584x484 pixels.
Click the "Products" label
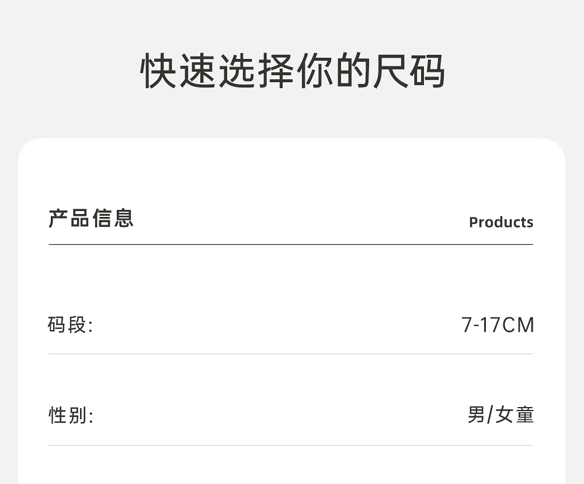(x=500, y=222)
